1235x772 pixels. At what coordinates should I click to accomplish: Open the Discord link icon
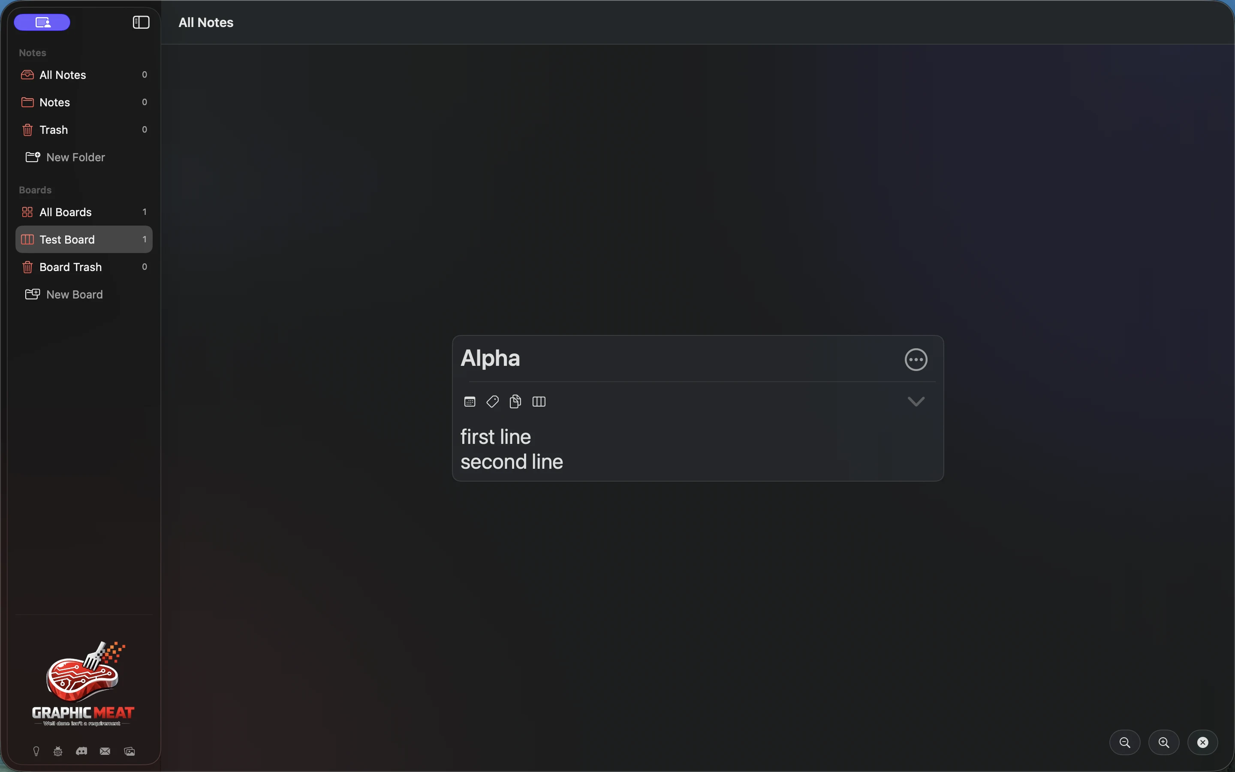click(81, 751)
